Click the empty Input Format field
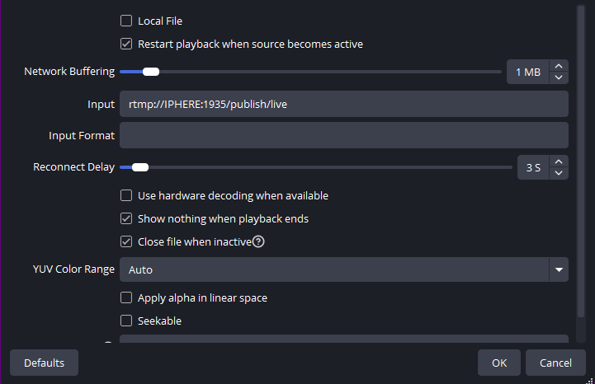The width and height of the screenshot is (595, 384). pos(343,135)
